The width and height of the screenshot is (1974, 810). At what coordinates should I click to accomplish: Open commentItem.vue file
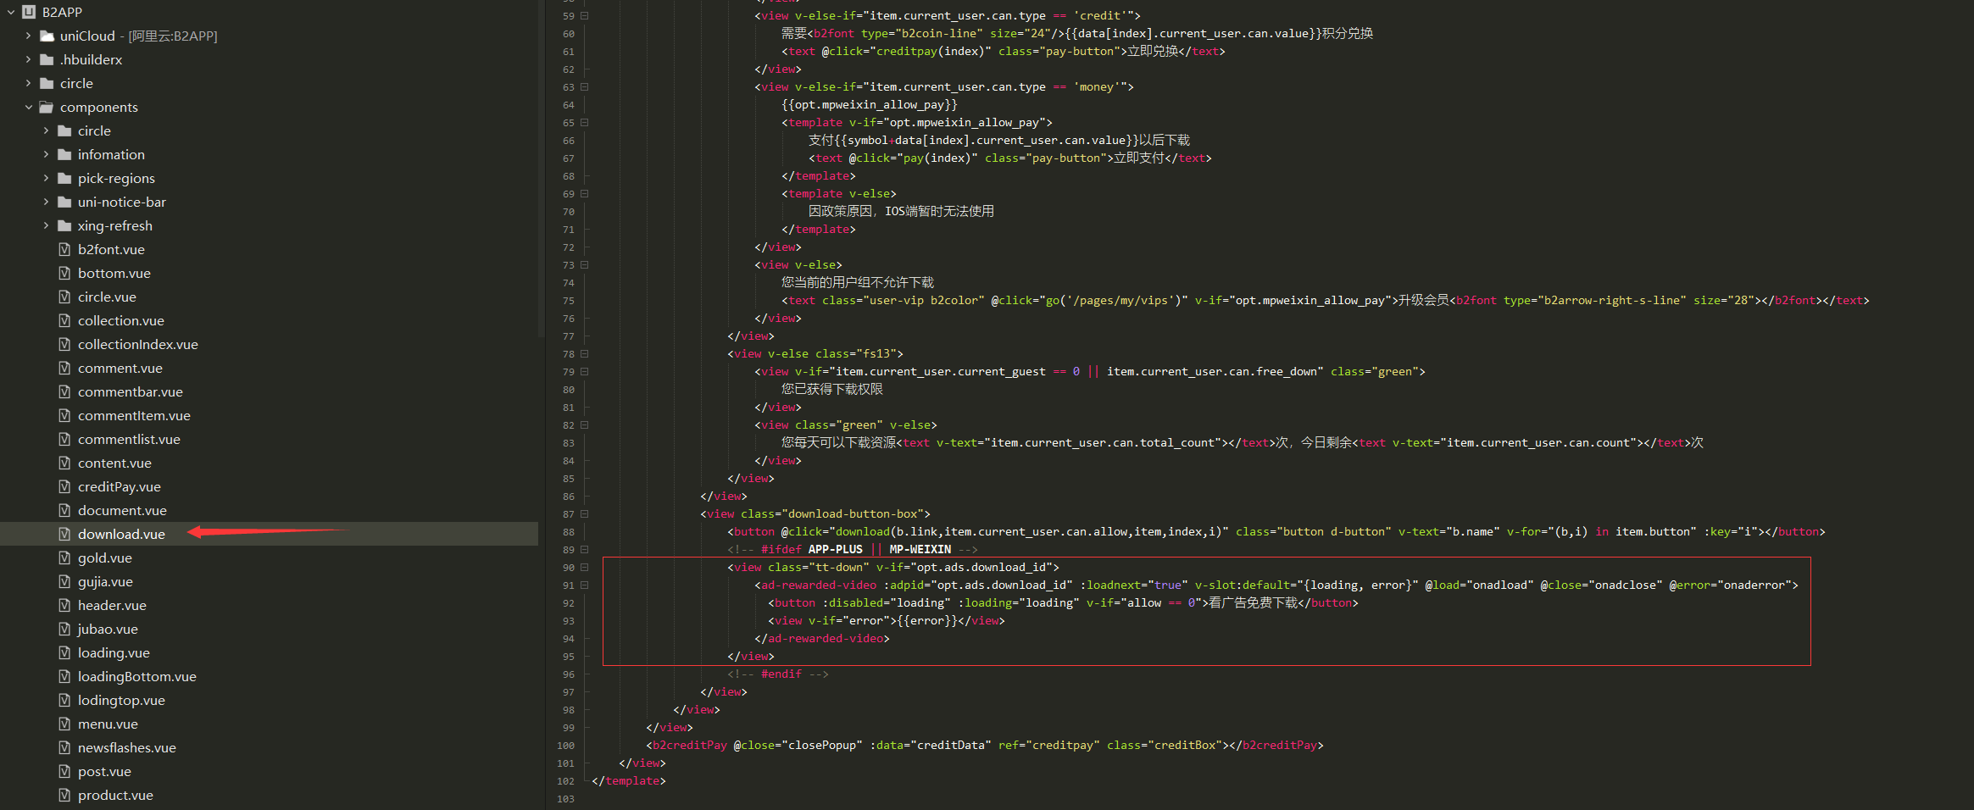134,415
